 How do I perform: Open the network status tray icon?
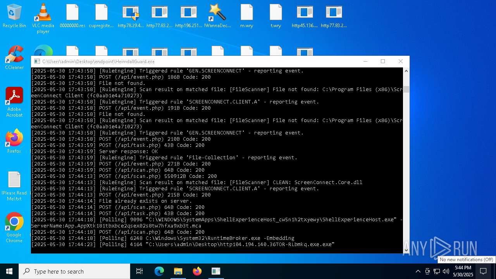pos(437,271)
